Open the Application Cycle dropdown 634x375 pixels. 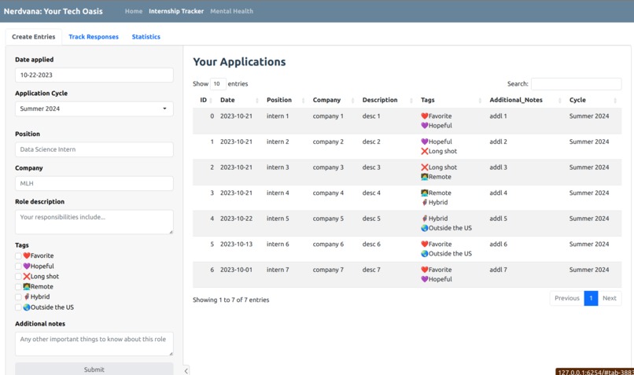pos(94,108)
